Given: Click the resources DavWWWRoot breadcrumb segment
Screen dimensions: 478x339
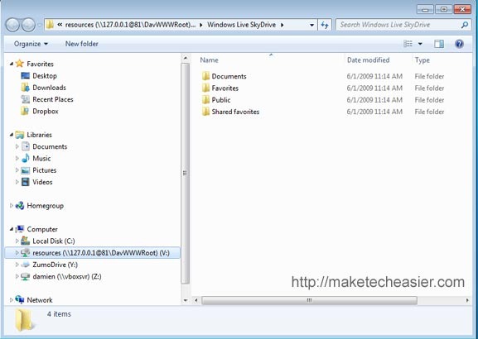Looking at the screenshot, I should 130,25.
